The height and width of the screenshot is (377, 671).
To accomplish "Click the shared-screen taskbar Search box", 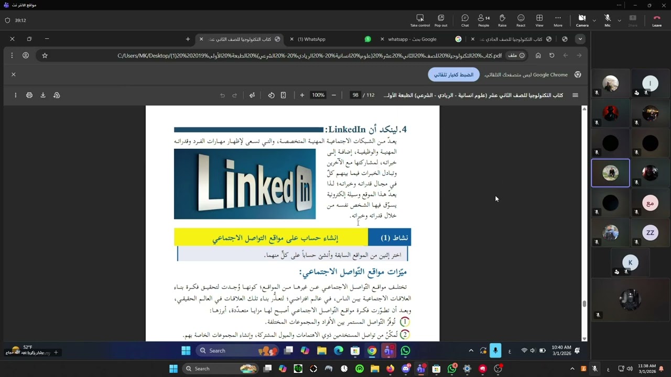I will (x=237, y=351).
